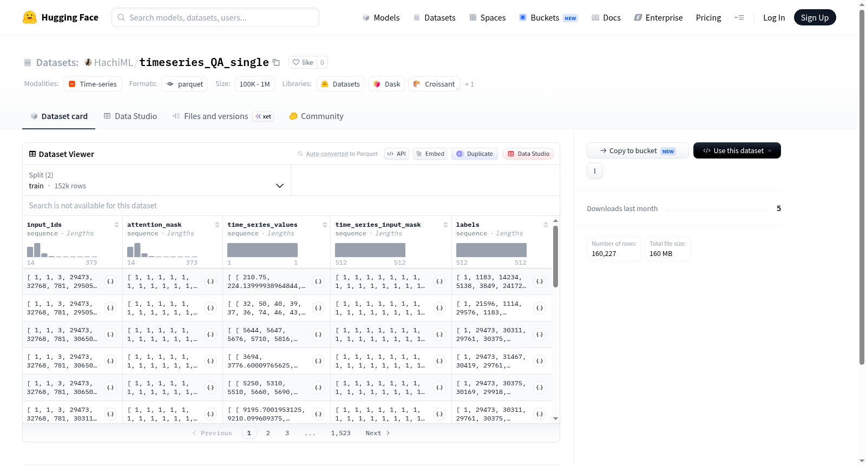Open the Community tab

pos(316,116)
